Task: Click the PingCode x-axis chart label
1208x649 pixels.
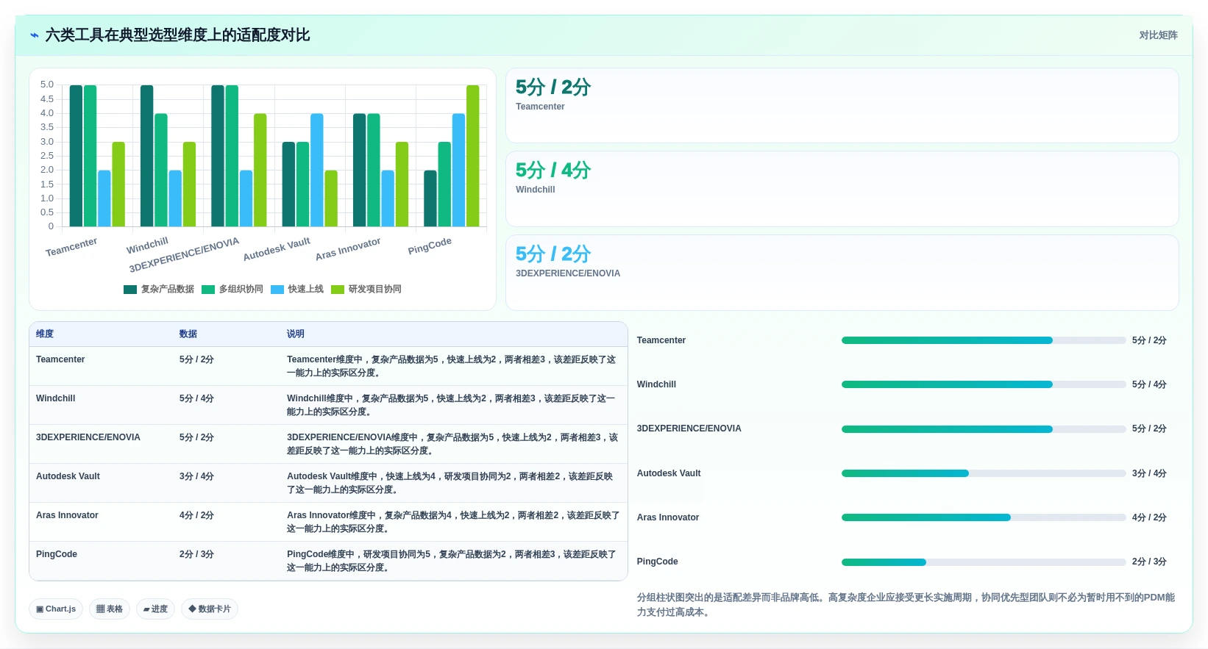Action: tap(430, 246)
